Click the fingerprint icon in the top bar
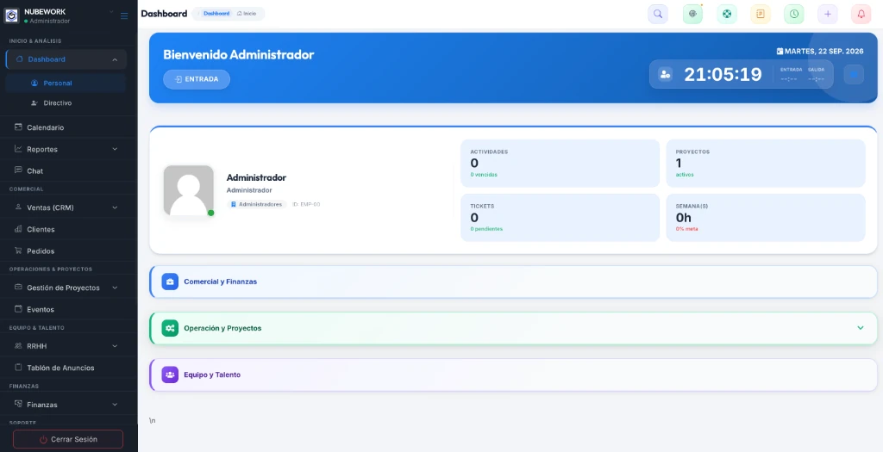 click(692, 14)
